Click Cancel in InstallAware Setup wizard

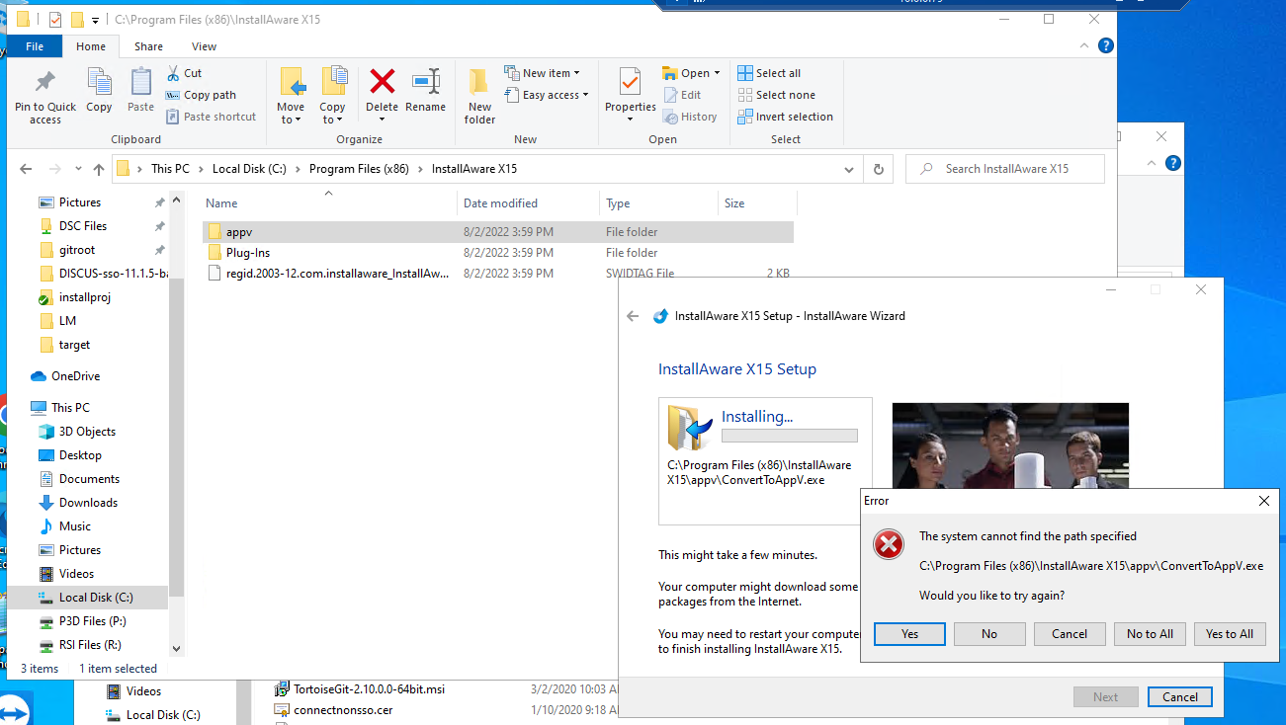coord(1180,697)
